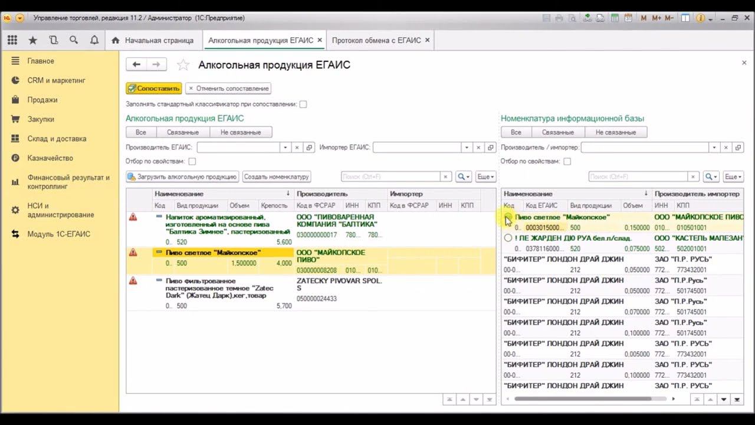
Task: Open global search magnifier in top panel
Action: click(x=74, y=40)
